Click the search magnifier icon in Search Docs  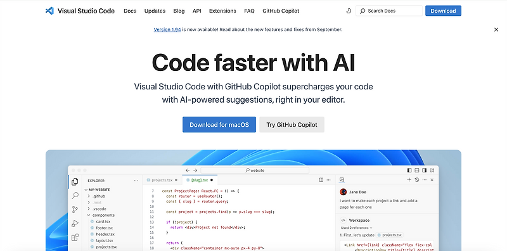pos(363,11)
